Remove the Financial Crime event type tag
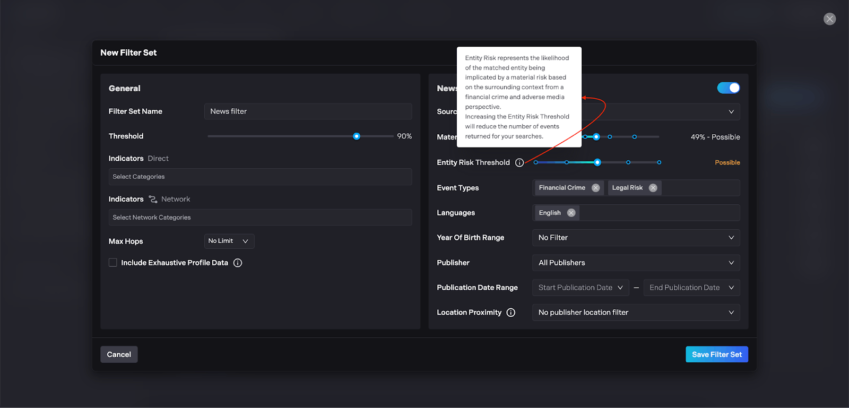Image resolution: width=849 pixels, height=408 pixels. 596,188
